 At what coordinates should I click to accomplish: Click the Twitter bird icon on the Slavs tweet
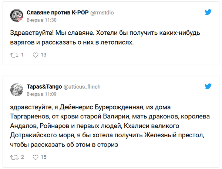208,12
